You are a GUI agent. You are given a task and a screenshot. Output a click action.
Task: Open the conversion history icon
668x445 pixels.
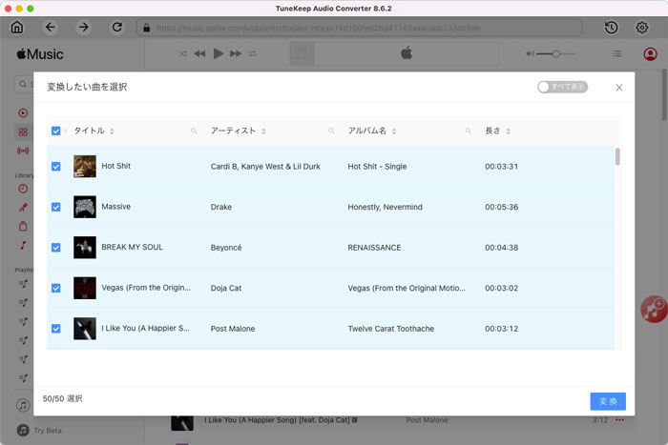pyautogui.click(x=612, y=28)
